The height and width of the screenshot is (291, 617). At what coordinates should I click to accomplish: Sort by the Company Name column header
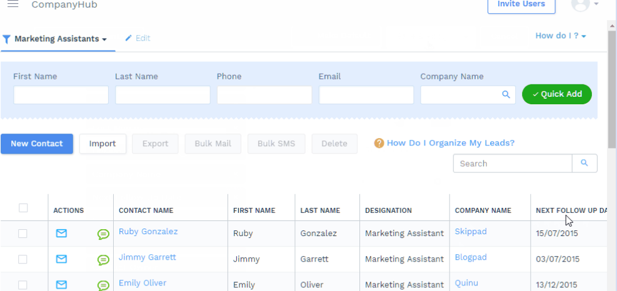(x=483, y=210)
